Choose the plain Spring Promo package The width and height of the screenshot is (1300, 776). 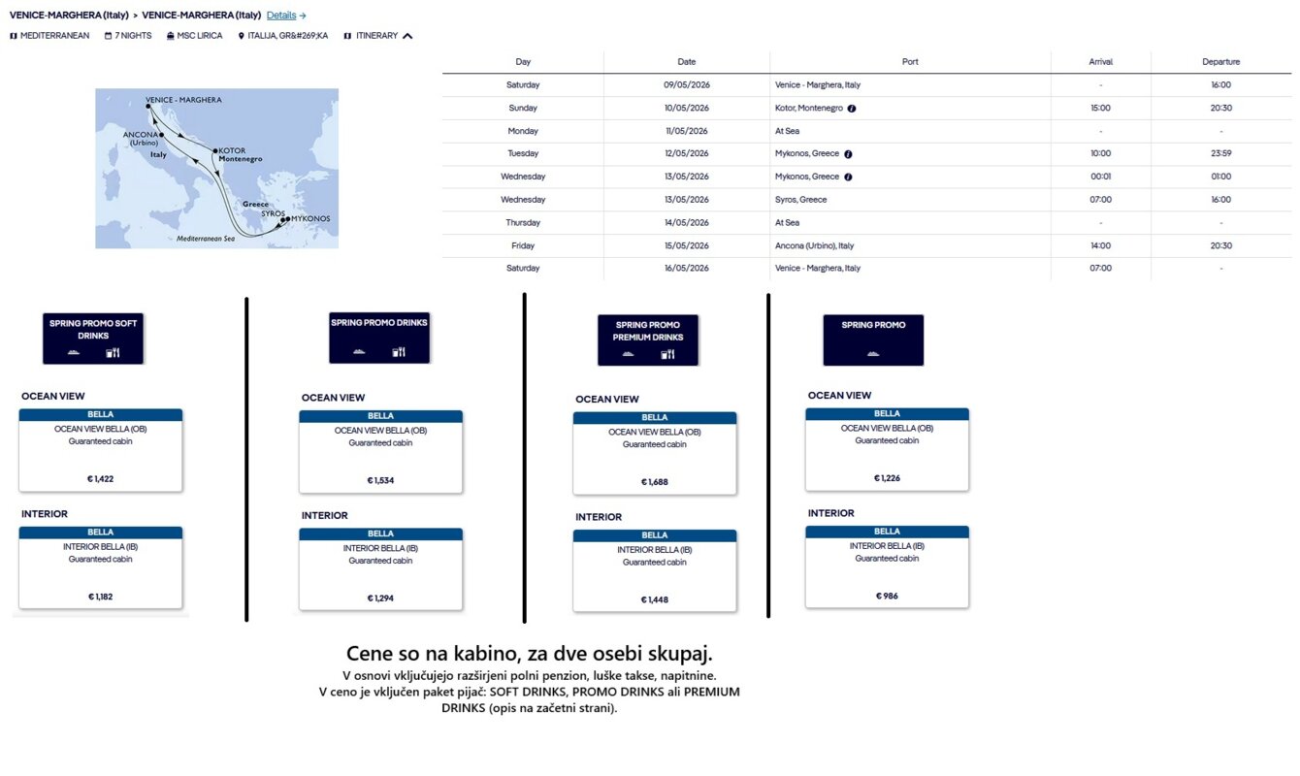point(873,340)
